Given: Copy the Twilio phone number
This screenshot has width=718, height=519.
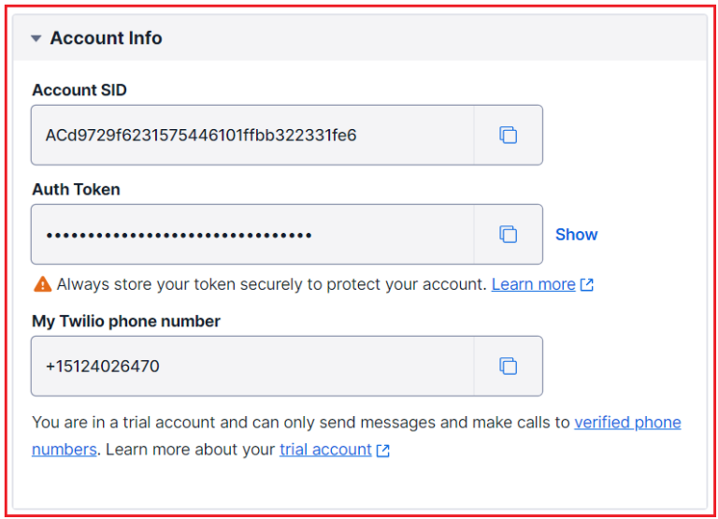Looking at the screenshot, I should click(x=508, y=366).
